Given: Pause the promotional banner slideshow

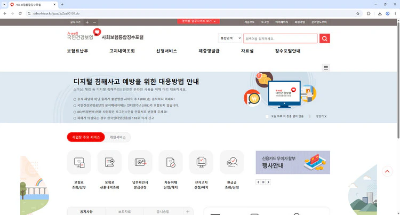Looking at the screenshot, I should [262, 182].
